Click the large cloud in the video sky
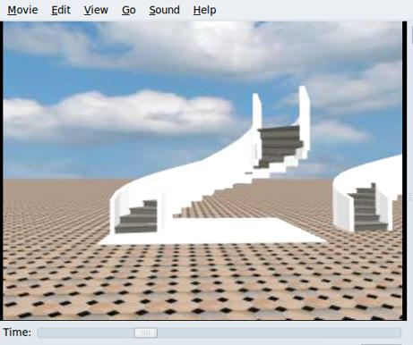Screen dimensions: 413x345 tap(119, 114)
